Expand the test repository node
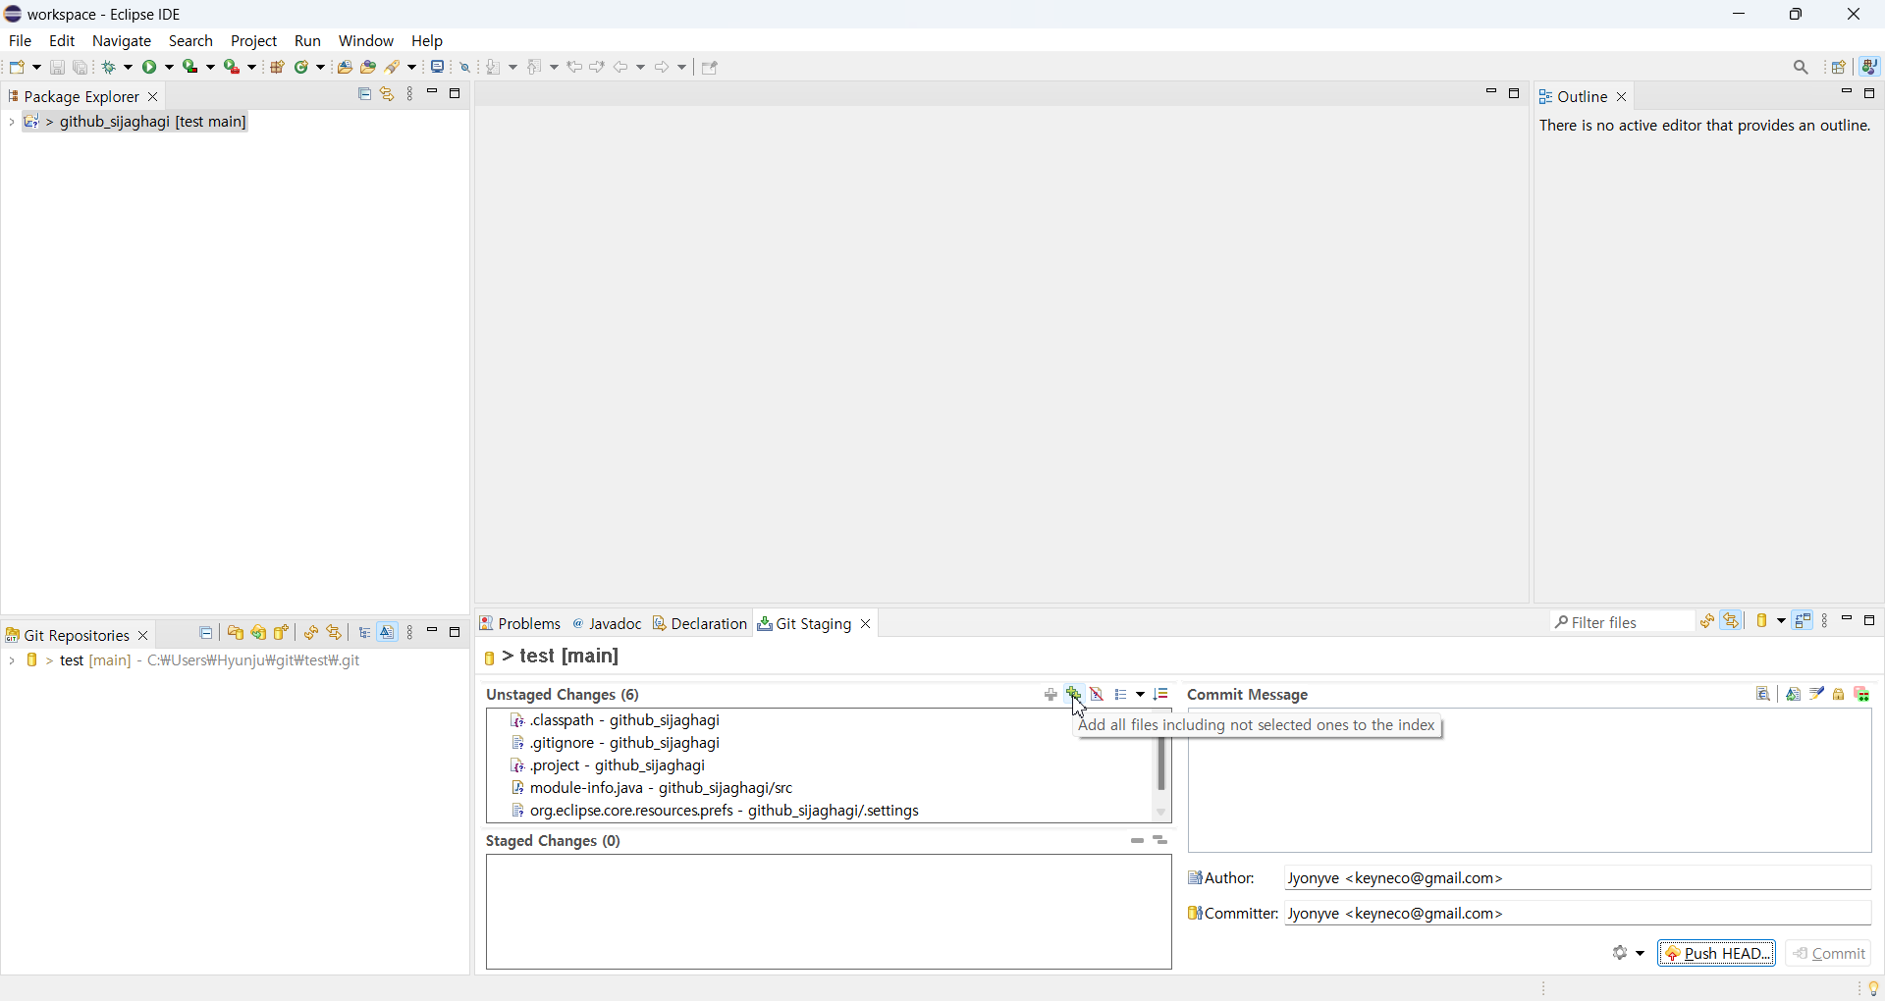This screenshot has height=1001, width=1885. tap(11, 662)
